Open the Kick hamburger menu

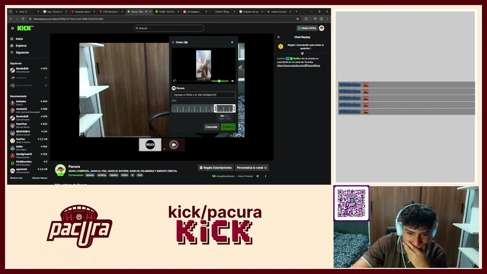tap(12, 28)
